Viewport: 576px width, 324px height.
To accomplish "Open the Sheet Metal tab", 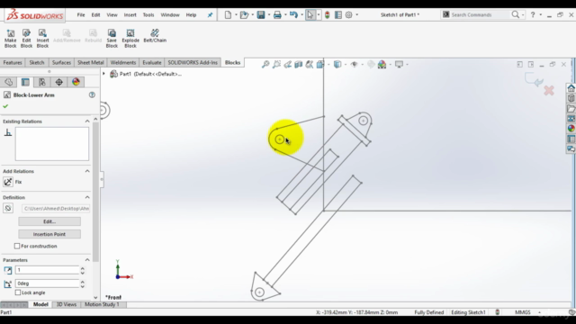I will 91,62.
